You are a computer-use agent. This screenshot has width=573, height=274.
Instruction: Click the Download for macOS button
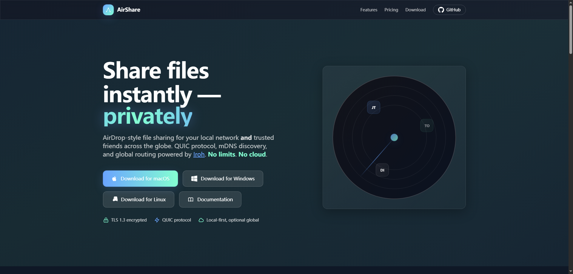pos(140,178)
